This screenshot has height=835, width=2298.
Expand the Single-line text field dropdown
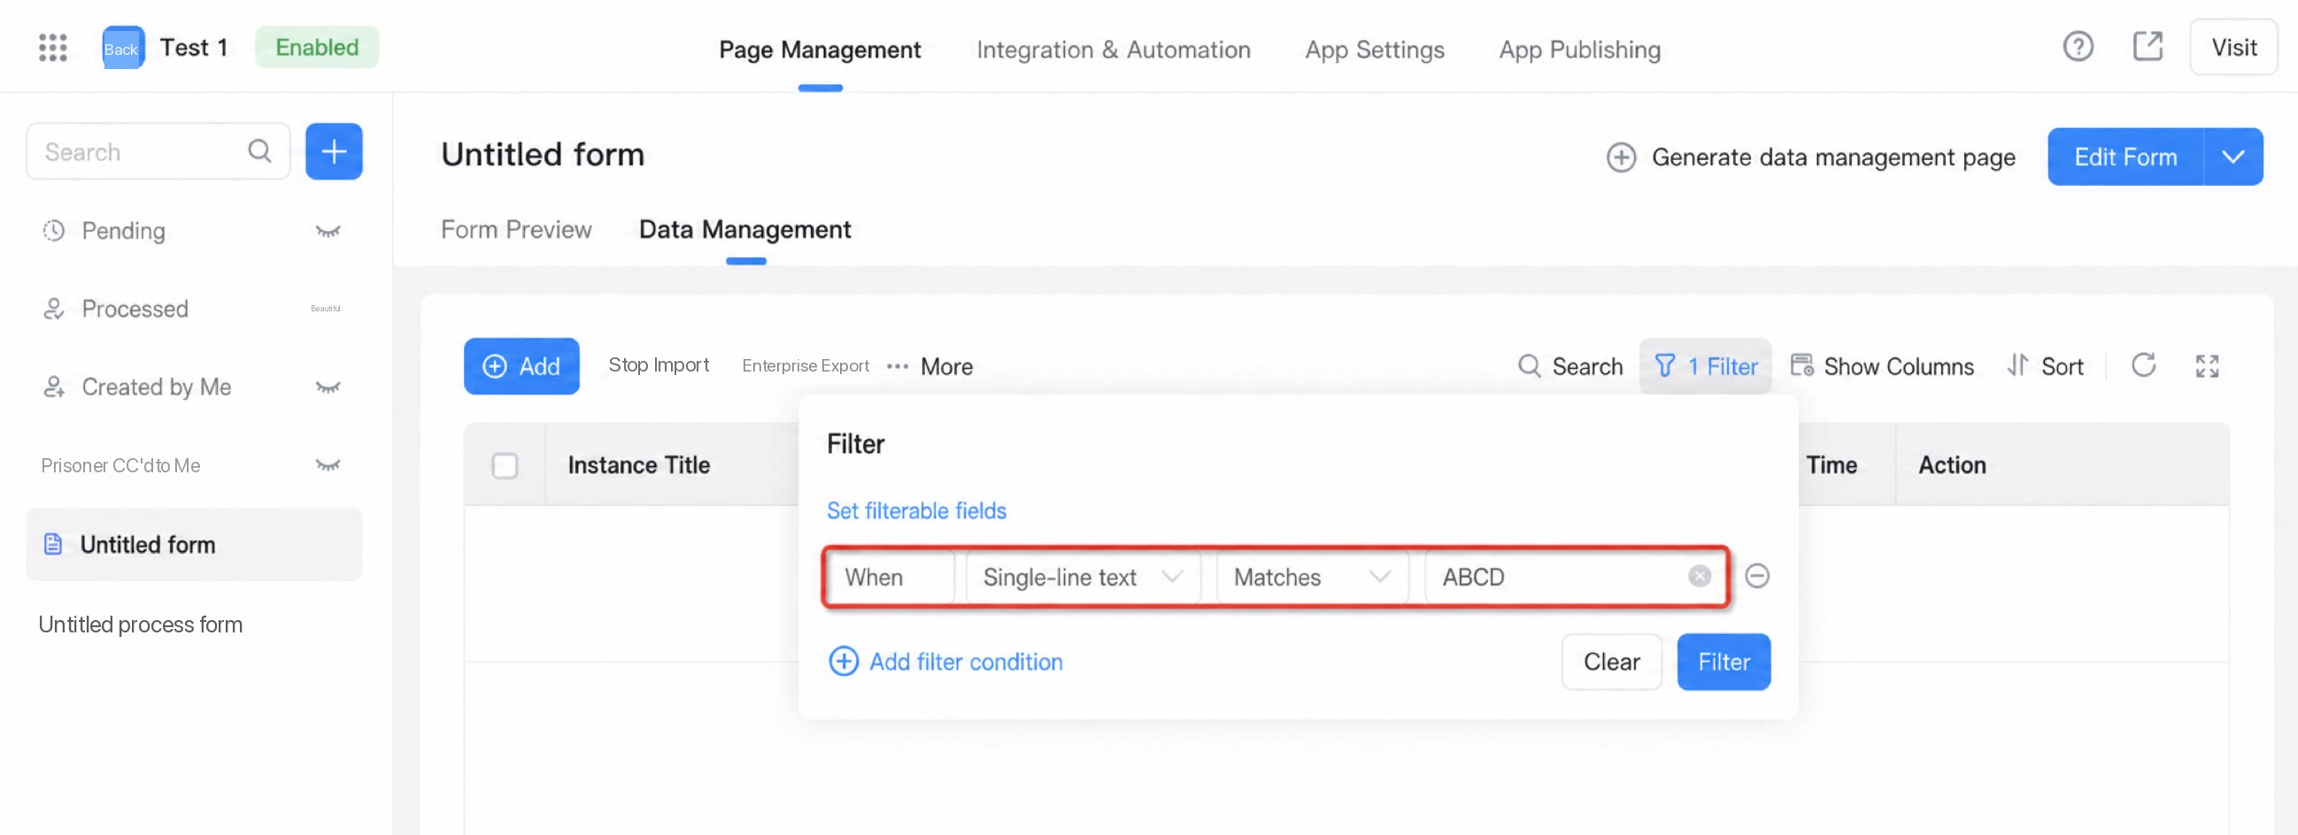(1083, 578)
